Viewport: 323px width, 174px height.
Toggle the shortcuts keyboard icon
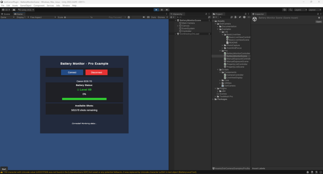pyautogui.click(x=148, y=17)
